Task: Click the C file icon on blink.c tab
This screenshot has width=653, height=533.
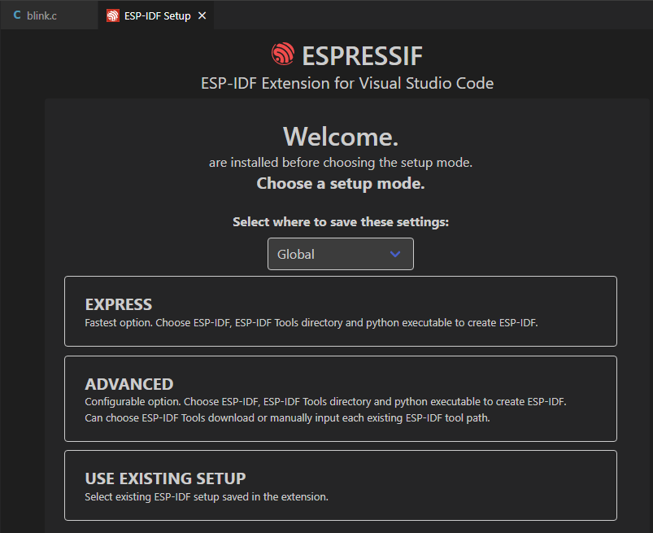Action: pos(17,15)
